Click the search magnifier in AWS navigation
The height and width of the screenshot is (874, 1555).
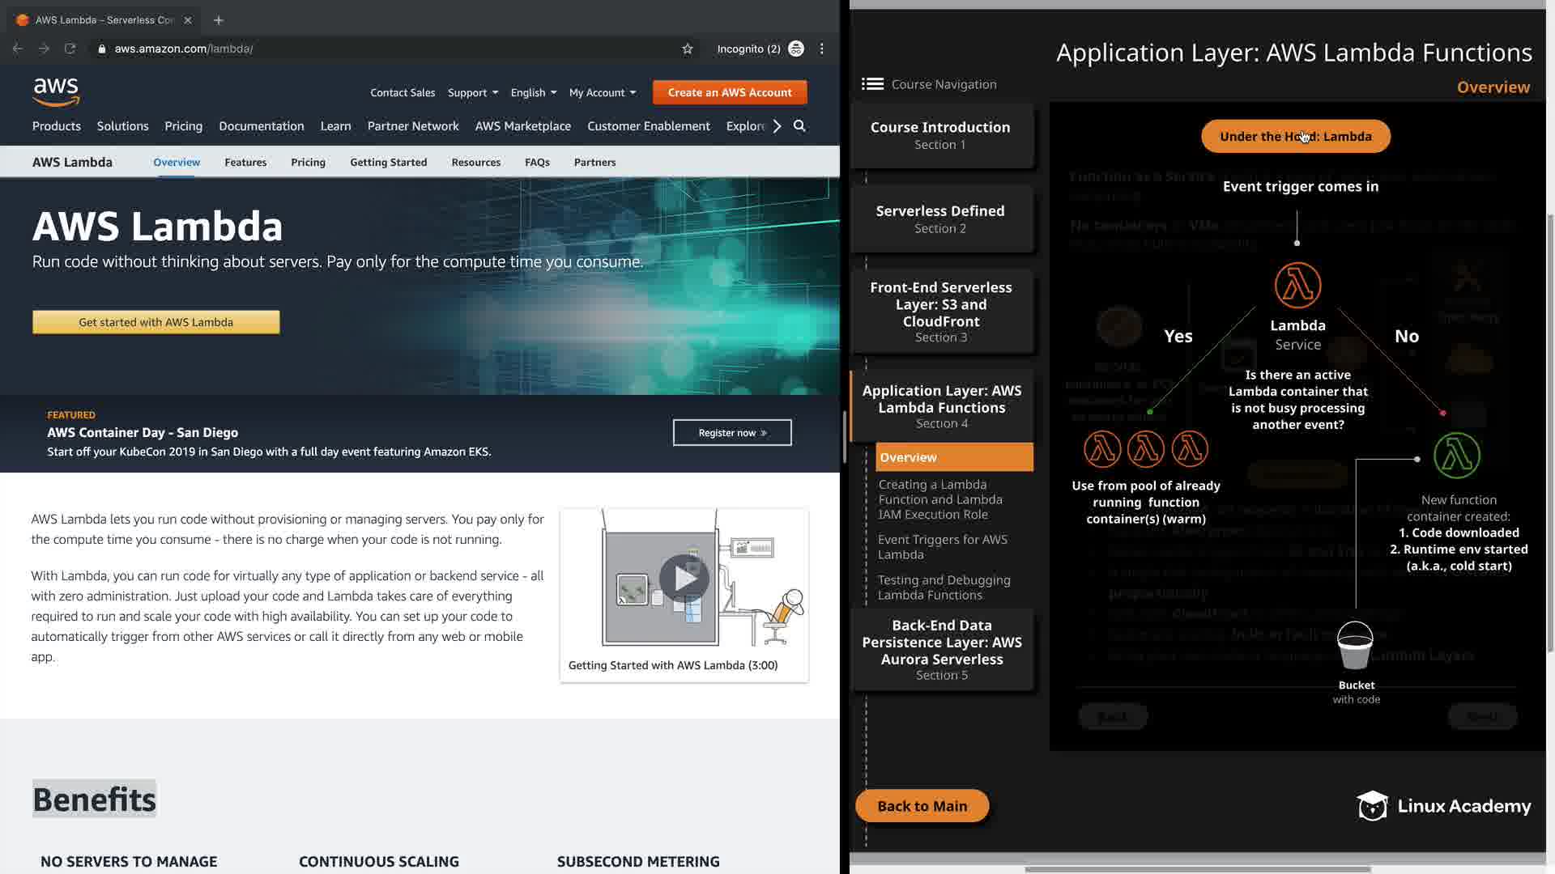click(799, 126)
